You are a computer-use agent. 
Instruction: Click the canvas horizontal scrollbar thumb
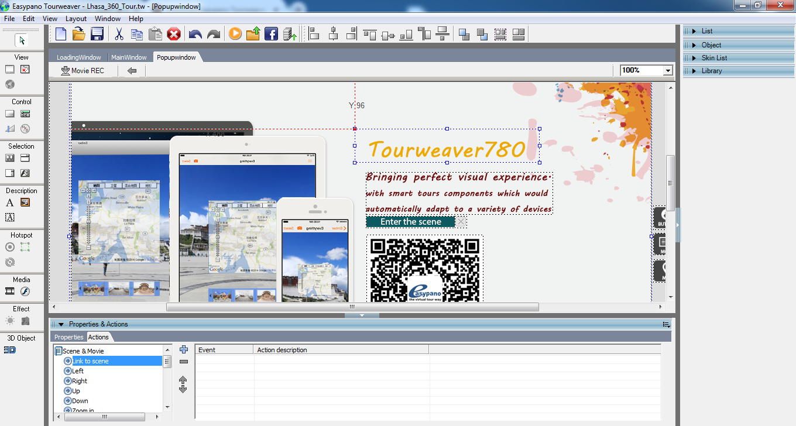[x=352, y=307]
